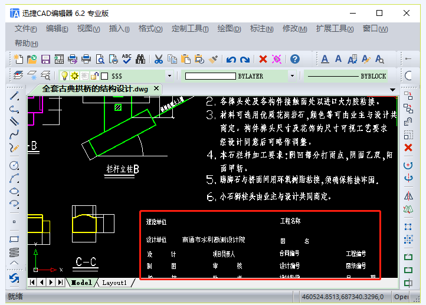This screenshot has width=426, height=305.
Task: Expand the document tab list arrow
Action: pos(392,90)
